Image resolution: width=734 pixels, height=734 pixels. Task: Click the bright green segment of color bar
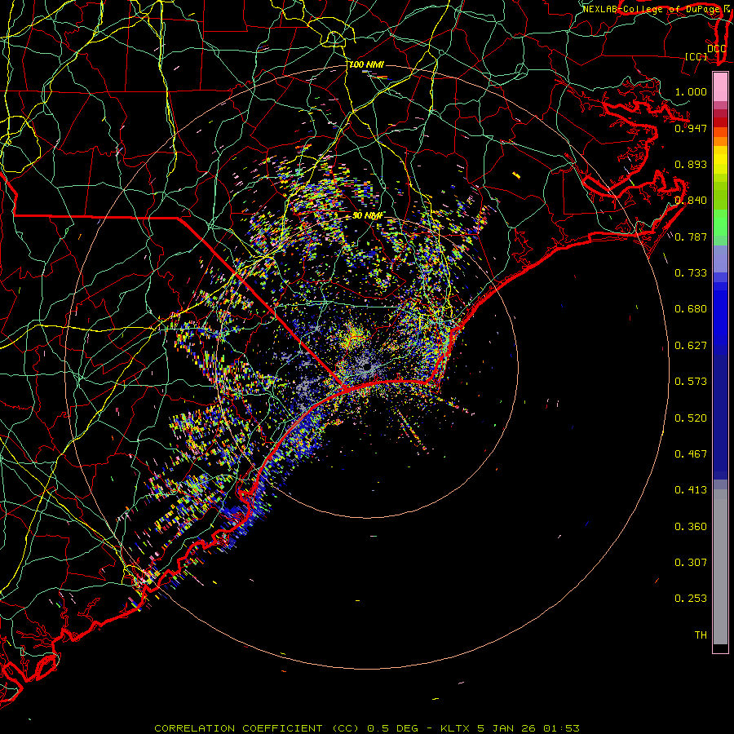(720, 223)
